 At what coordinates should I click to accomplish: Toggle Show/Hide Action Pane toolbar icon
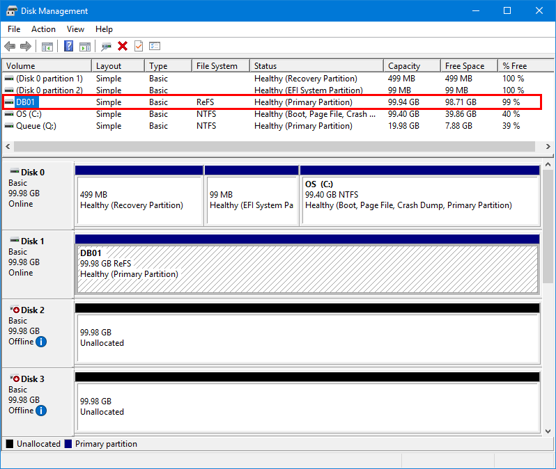tap(85, 47)
